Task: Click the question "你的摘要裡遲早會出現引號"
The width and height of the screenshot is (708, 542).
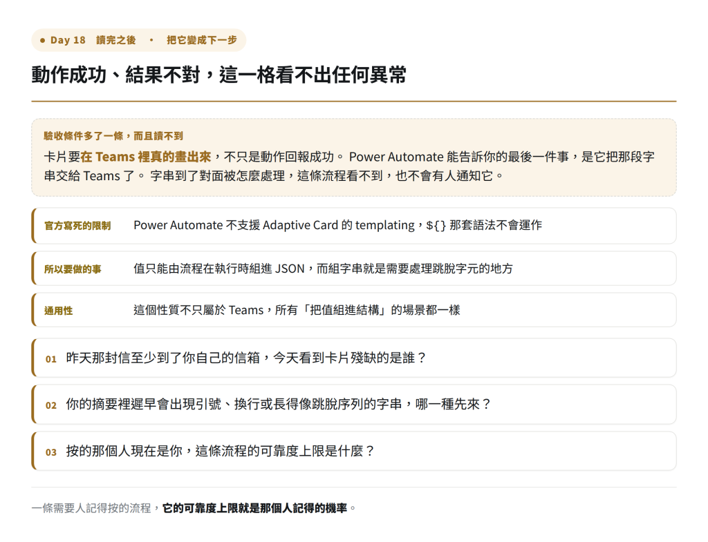Action: [144, 404]
